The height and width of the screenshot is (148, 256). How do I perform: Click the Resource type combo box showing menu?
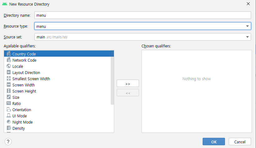(142, 26)
